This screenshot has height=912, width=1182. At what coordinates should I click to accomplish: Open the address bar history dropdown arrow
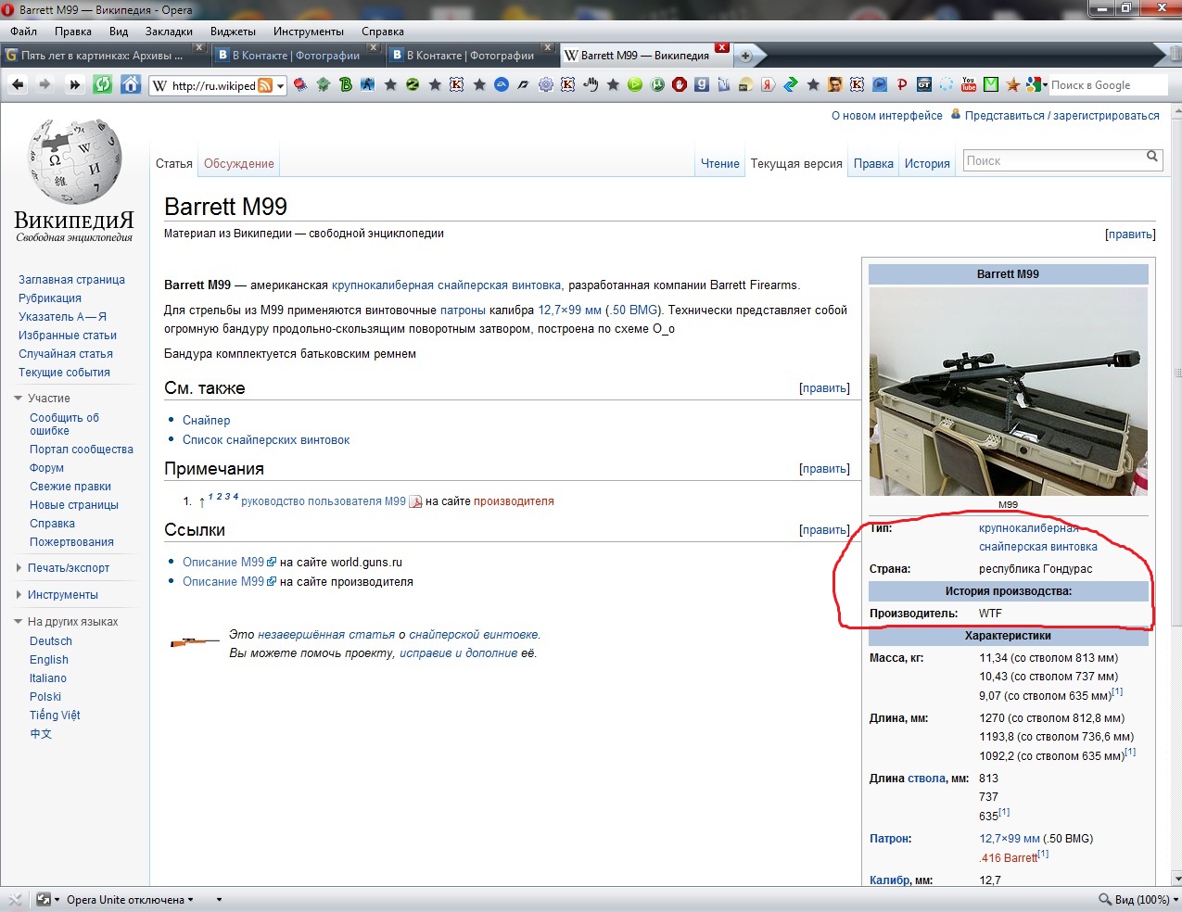pyautogui.click(x=280, y=86)
